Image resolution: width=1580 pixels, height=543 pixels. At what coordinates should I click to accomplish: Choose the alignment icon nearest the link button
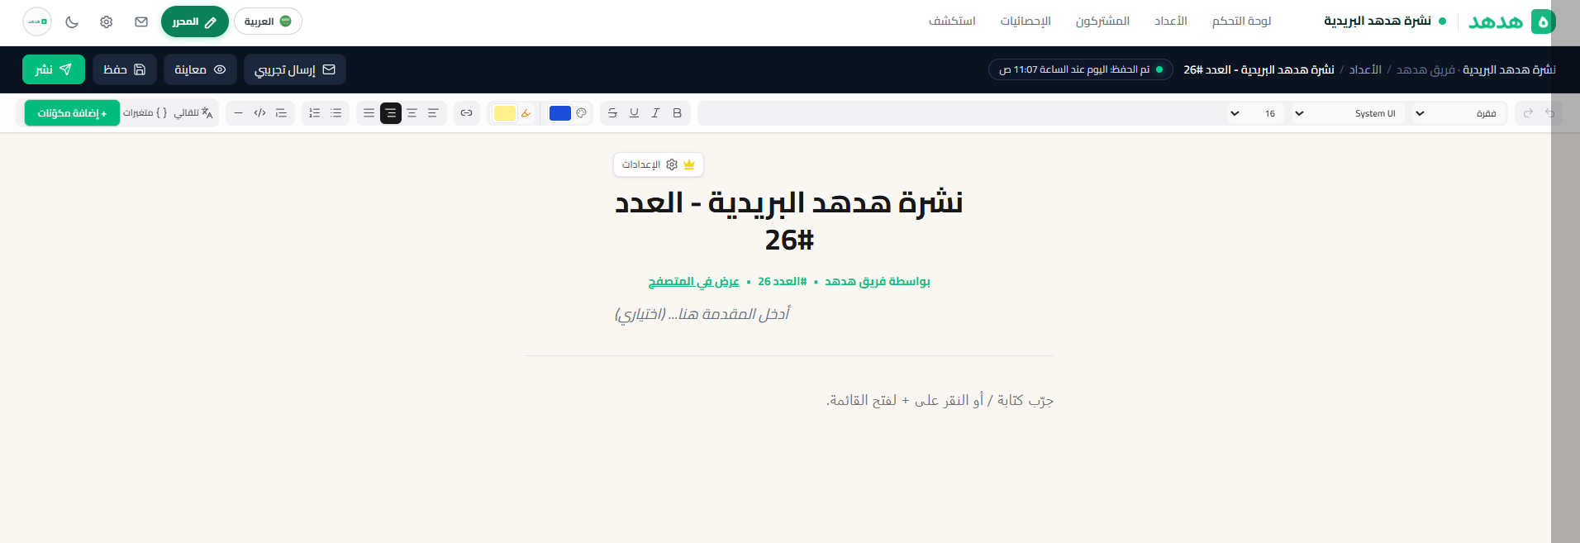(x=433, y=113)
